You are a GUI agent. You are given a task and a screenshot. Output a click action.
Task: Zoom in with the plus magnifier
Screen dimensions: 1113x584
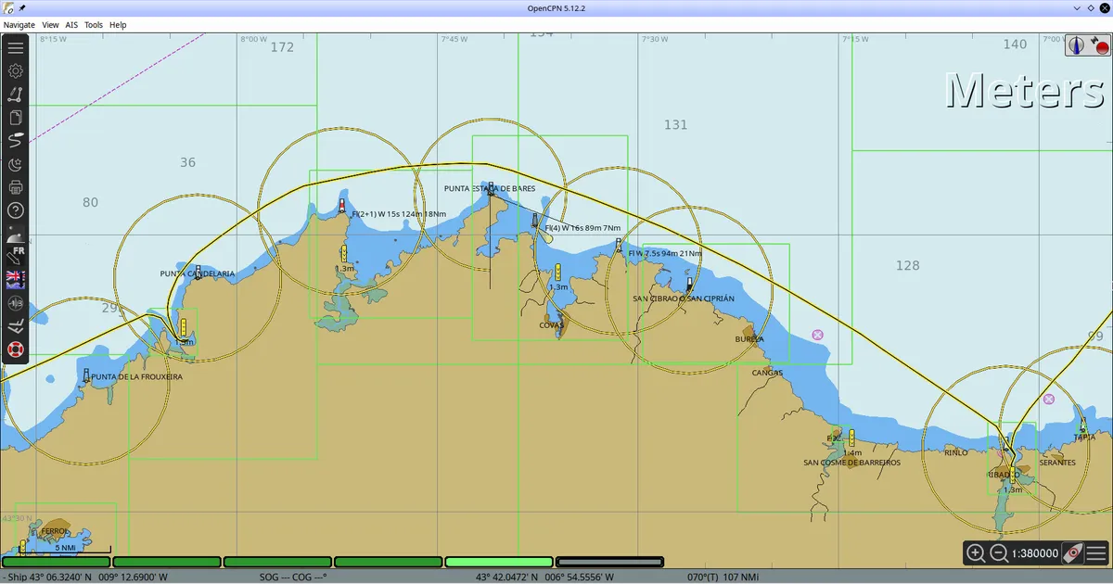[976, 553]
